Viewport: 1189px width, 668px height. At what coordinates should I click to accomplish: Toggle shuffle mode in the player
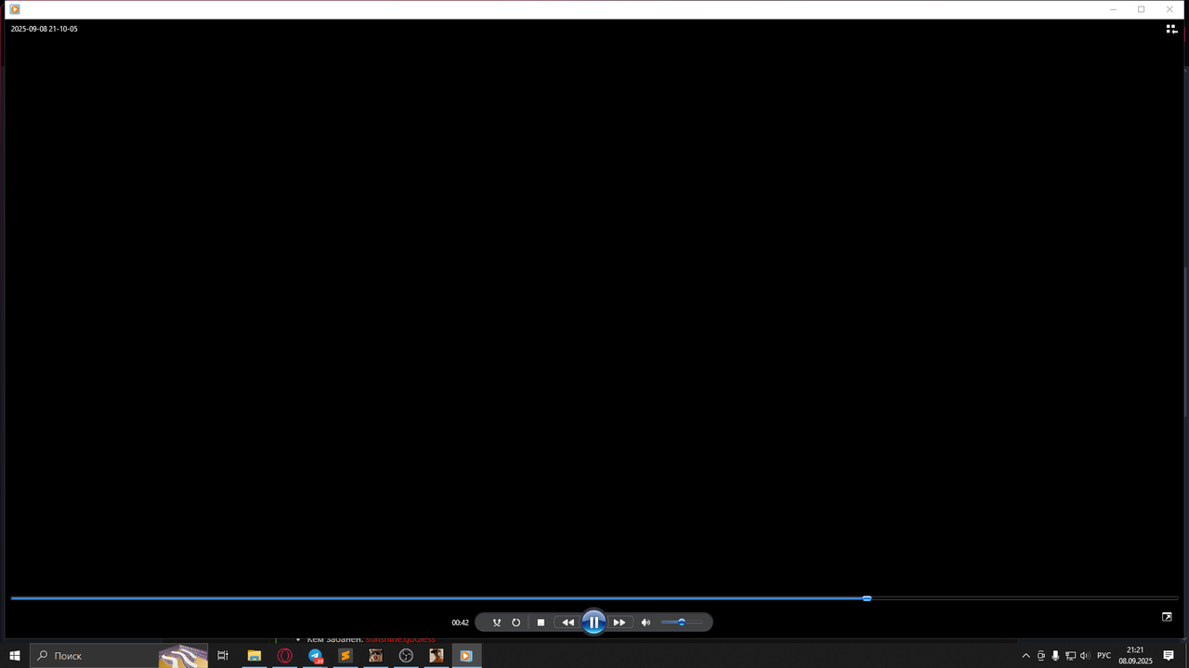(x=496, y=623)
